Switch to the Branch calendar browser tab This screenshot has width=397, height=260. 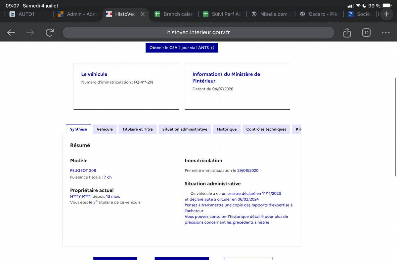[174, 14]
